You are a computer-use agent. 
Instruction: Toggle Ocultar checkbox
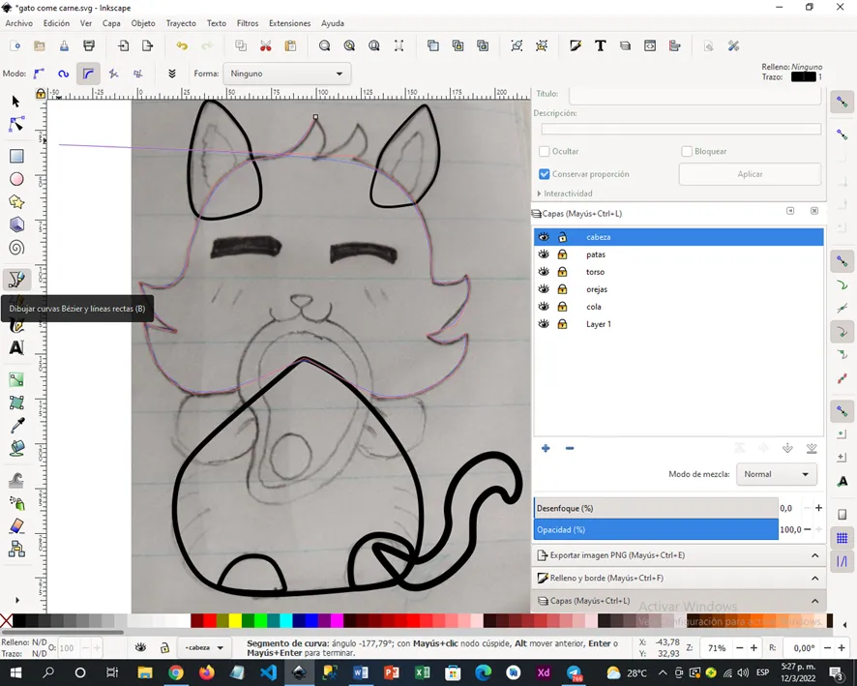click(x=544, y=151)
